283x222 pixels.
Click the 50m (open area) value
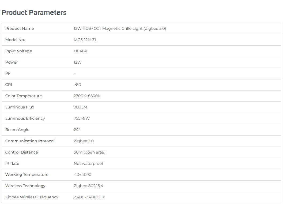pyautogui.click(x=89, y=152)
